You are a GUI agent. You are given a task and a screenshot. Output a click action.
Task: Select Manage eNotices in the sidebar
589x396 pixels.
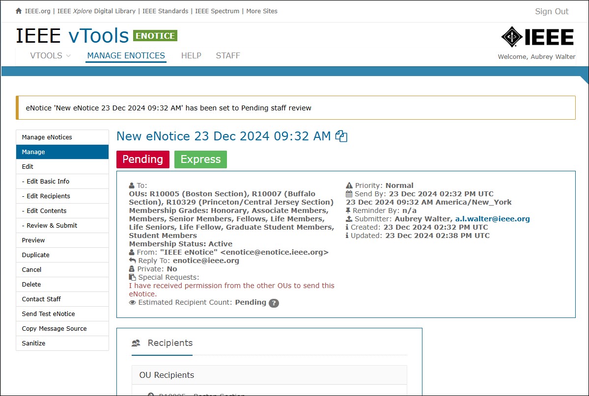coord(62,137)
